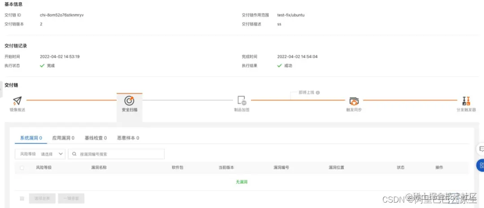Click the green check next to 成功
The image size is (484, 208).
[x=279, y=65]
